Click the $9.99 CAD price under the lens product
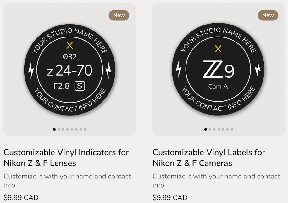Screen dimensions: 288x203 point(21,198)
